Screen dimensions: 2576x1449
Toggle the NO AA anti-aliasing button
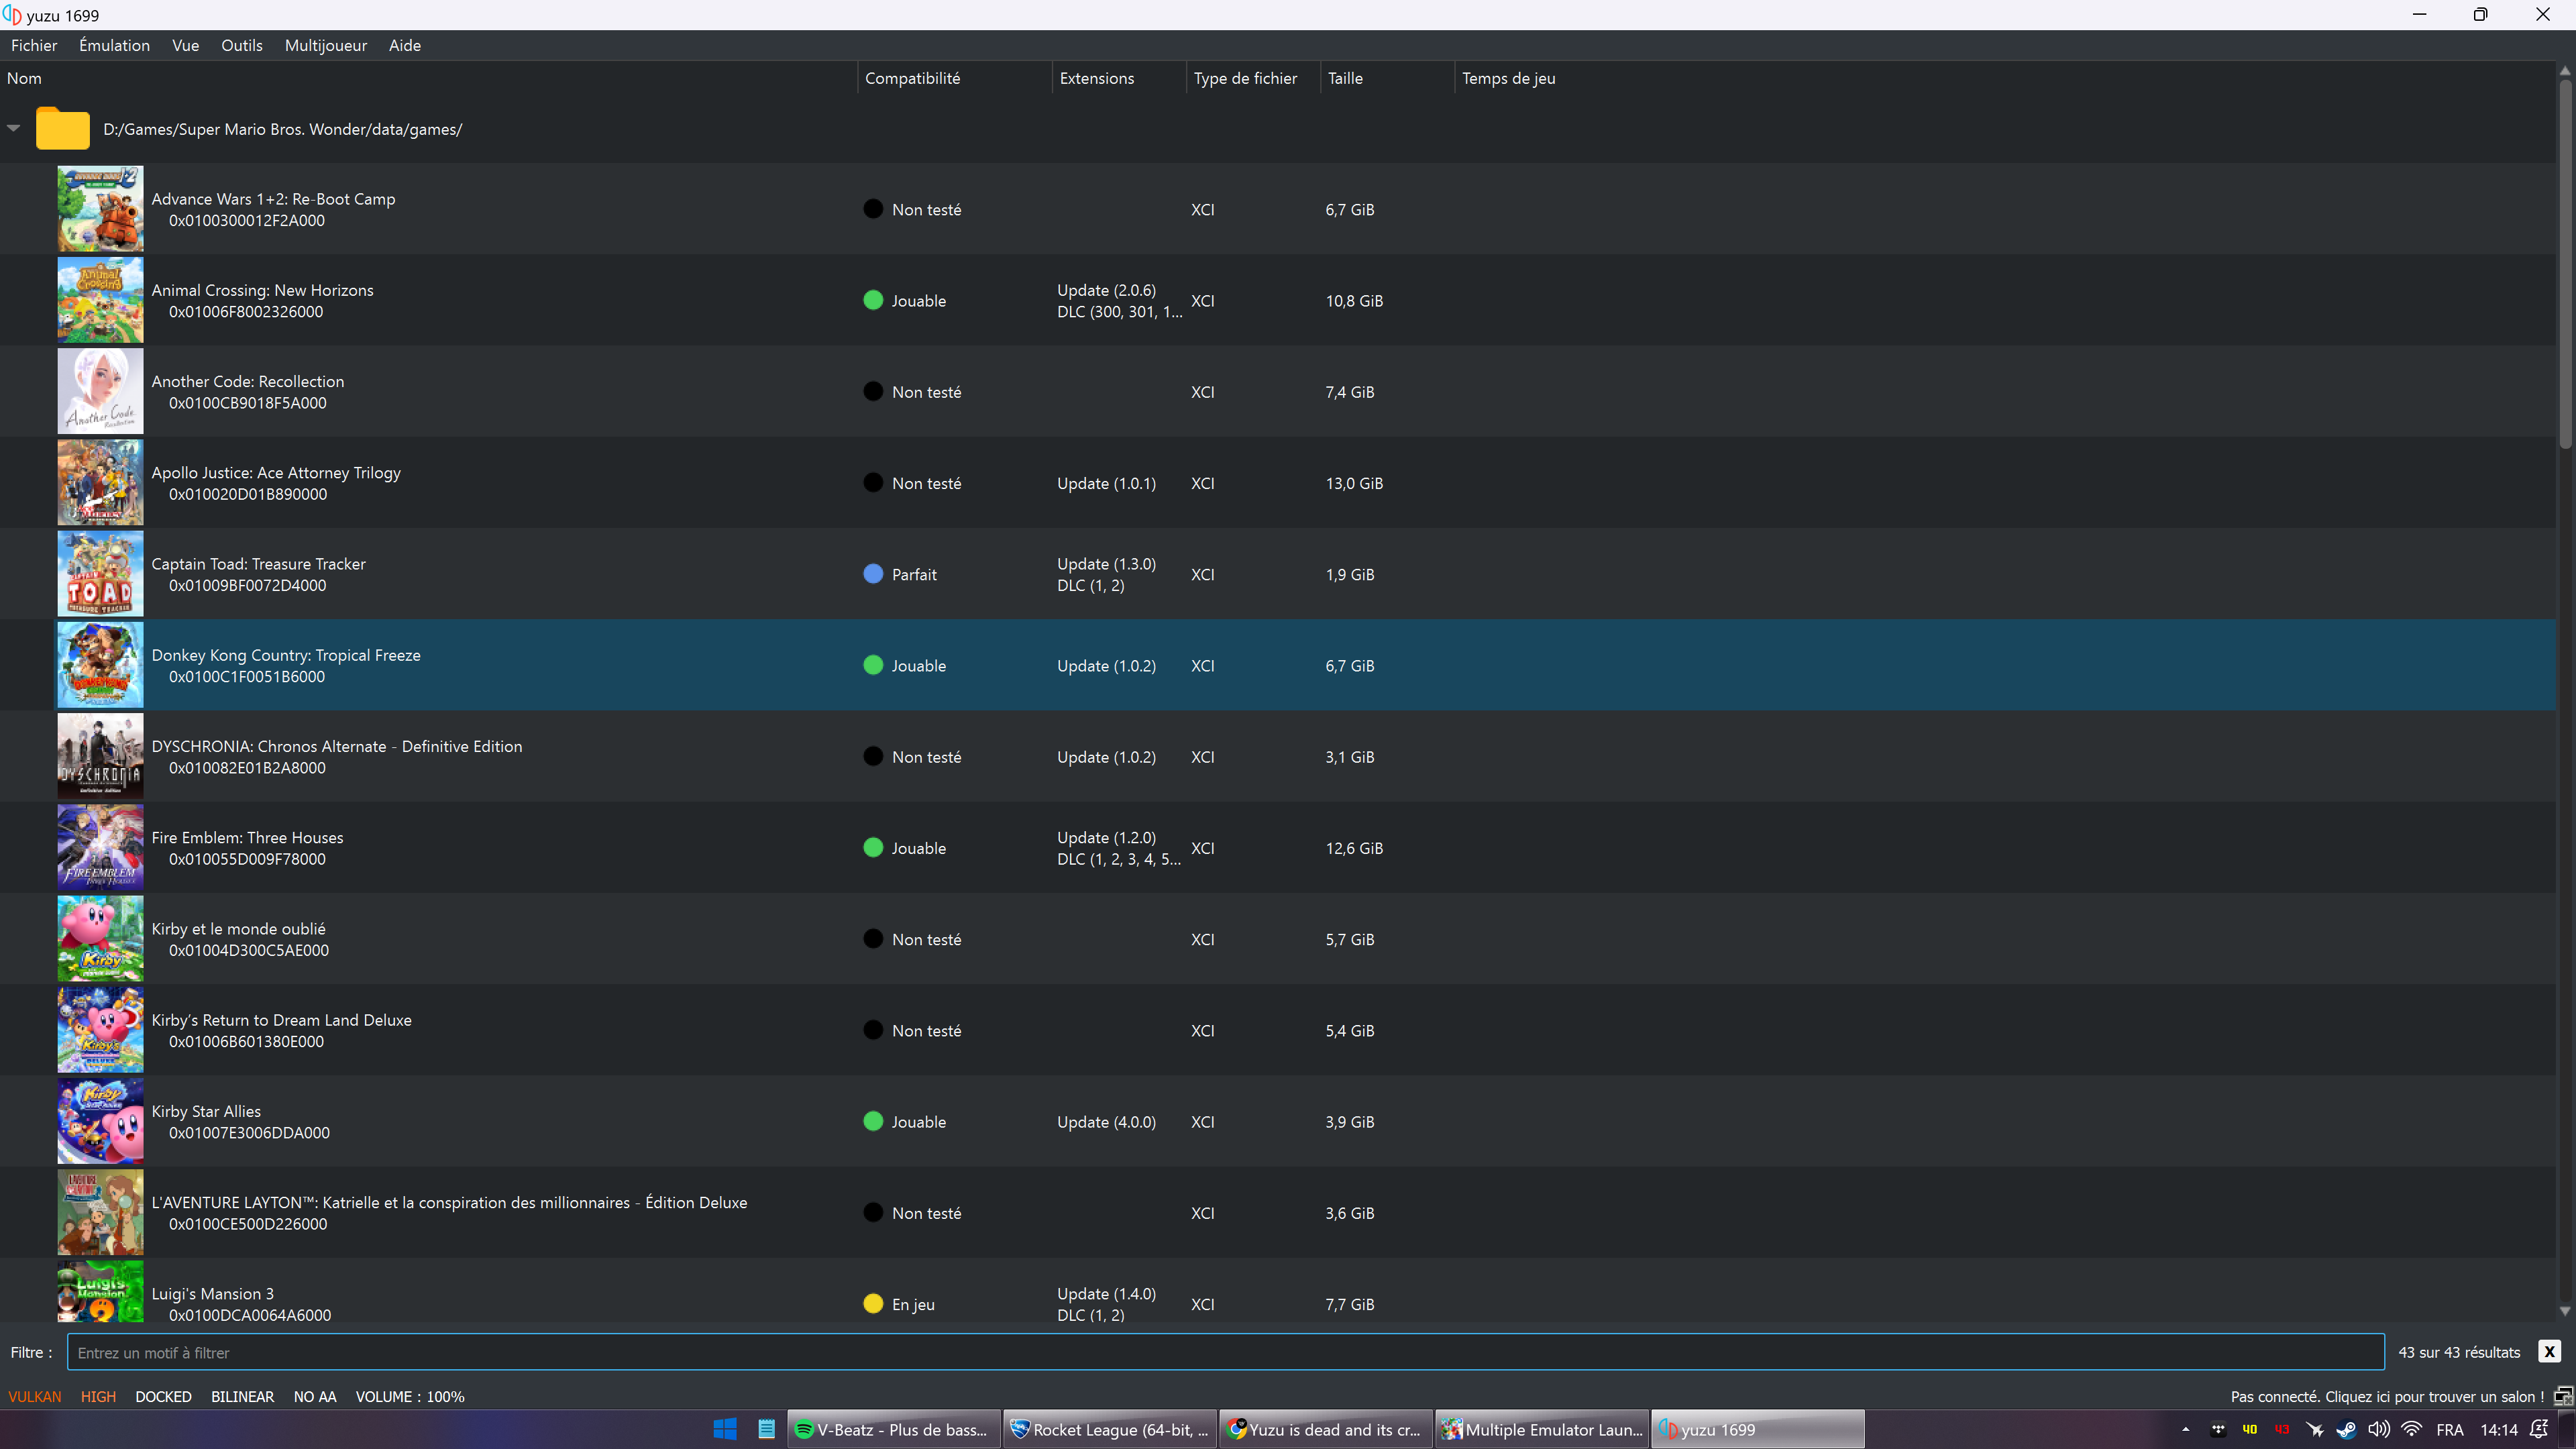coord(314,1396)
